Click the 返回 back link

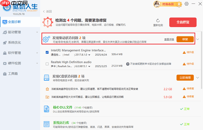[47, 11]
